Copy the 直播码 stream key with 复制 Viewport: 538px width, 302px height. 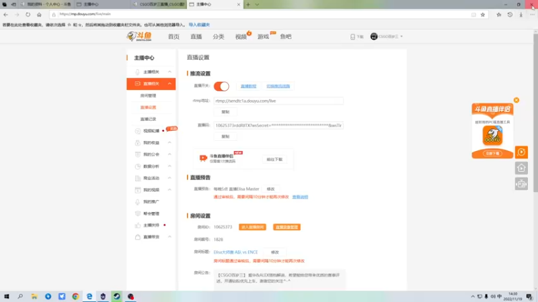[x=225, y=137]
